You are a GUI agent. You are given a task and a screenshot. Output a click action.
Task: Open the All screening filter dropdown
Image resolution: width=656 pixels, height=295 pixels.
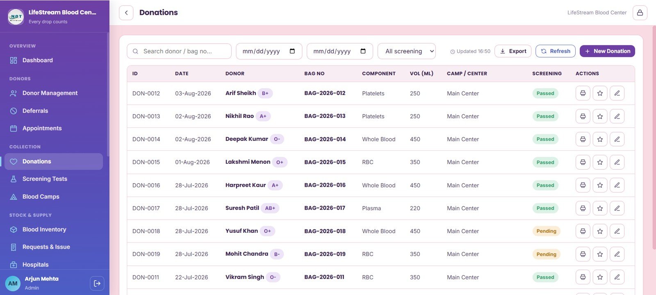pos(406,51)
